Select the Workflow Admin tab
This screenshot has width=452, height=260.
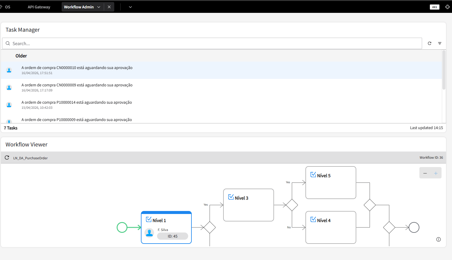coord(79,7)
